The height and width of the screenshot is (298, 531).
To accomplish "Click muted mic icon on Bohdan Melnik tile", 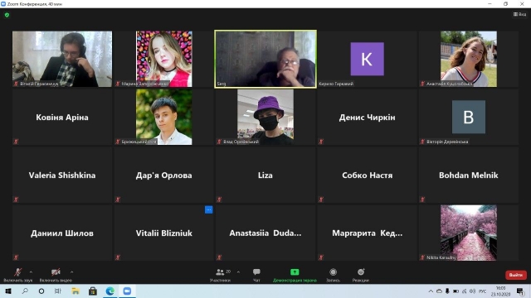I will point(422,199).
